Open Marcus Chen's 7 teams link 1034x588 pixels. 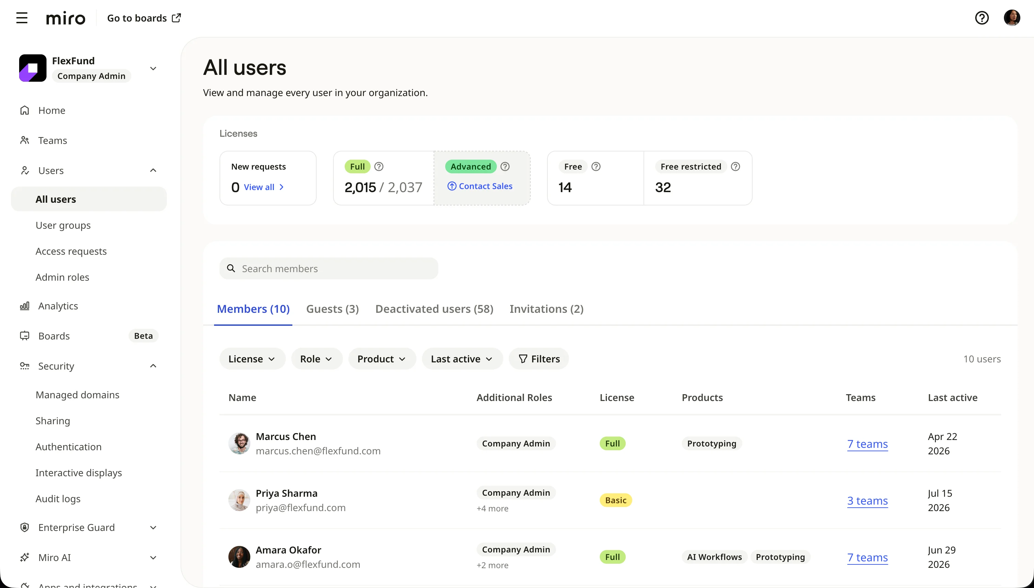coord(867,444)
